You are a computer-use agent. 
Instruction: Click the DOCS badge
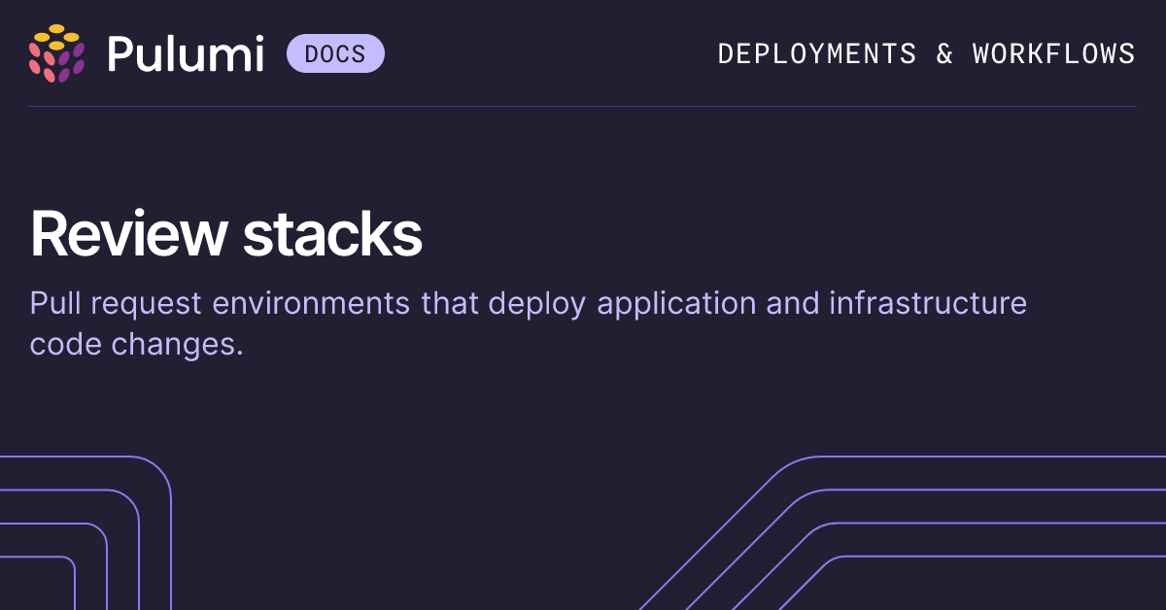[335, 53]
